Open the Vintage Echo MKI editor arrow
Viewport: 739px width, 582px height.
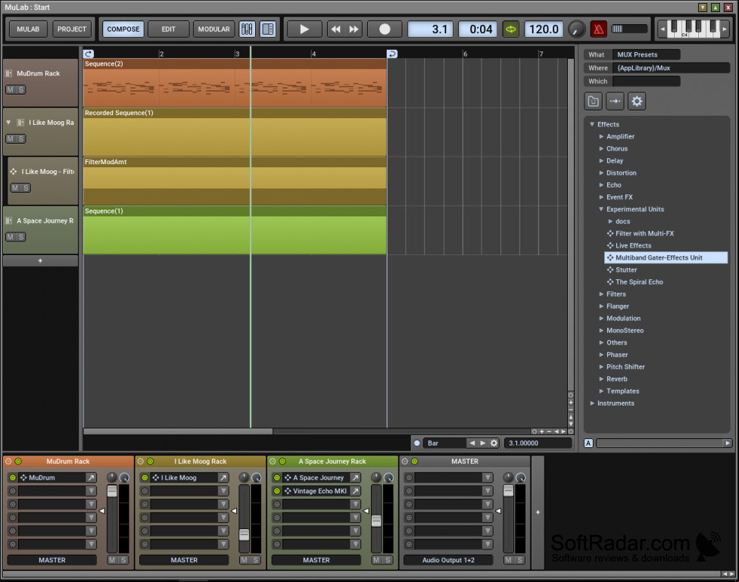[355, 490]
